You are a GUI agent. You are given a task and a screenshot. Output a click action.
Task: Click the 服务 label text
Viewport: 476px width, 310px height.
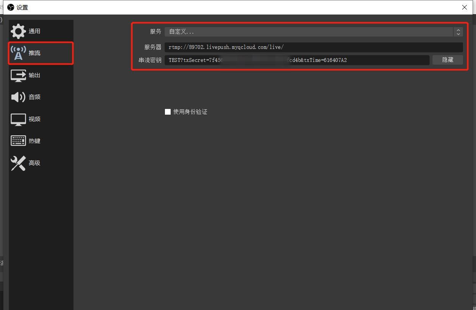156,32
